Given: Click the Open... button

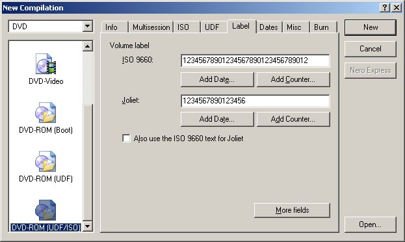Looking at the screenshot, I should click(371, 224).
